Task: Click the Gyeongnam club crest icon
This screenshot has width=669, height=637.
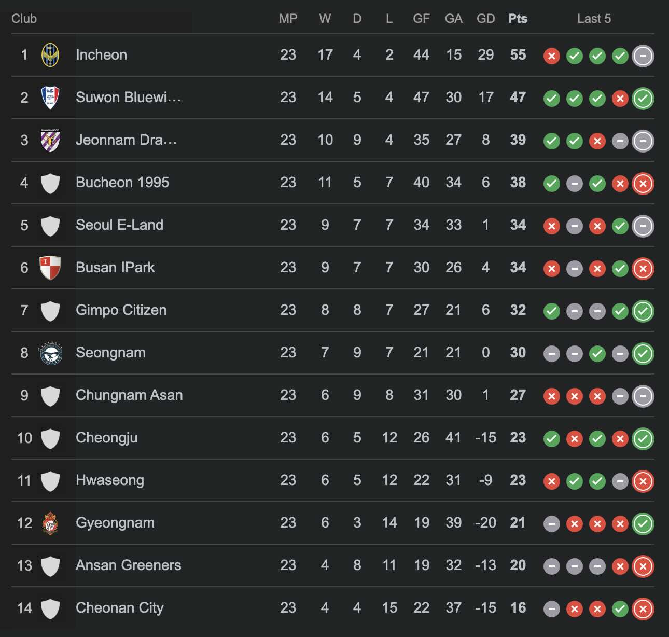Action: (50, 523)
